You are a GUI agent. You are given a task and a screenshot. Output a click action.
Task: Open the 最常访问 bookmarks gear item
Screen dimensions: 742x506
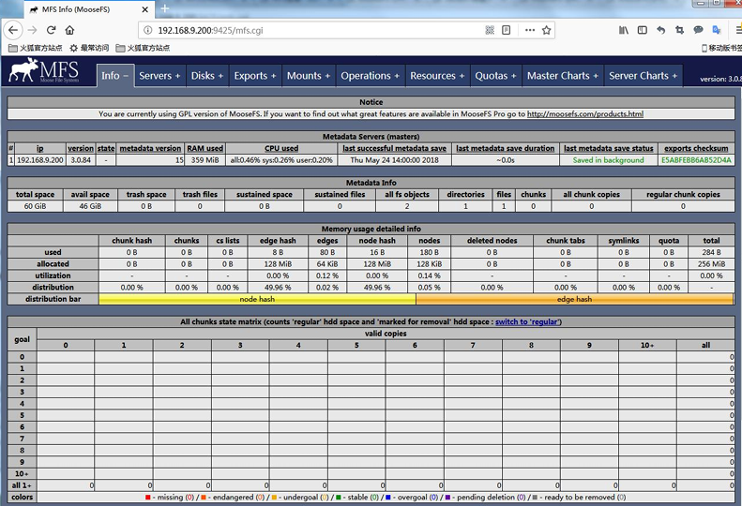pyautogui.click(x=89, y=48)
